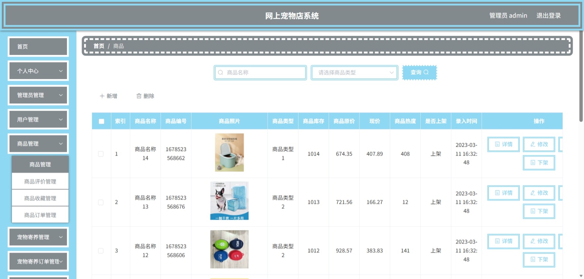Viewport: 584px width, 279px height.
Task: Click the price cell 674.35
Action: point(344,154)
